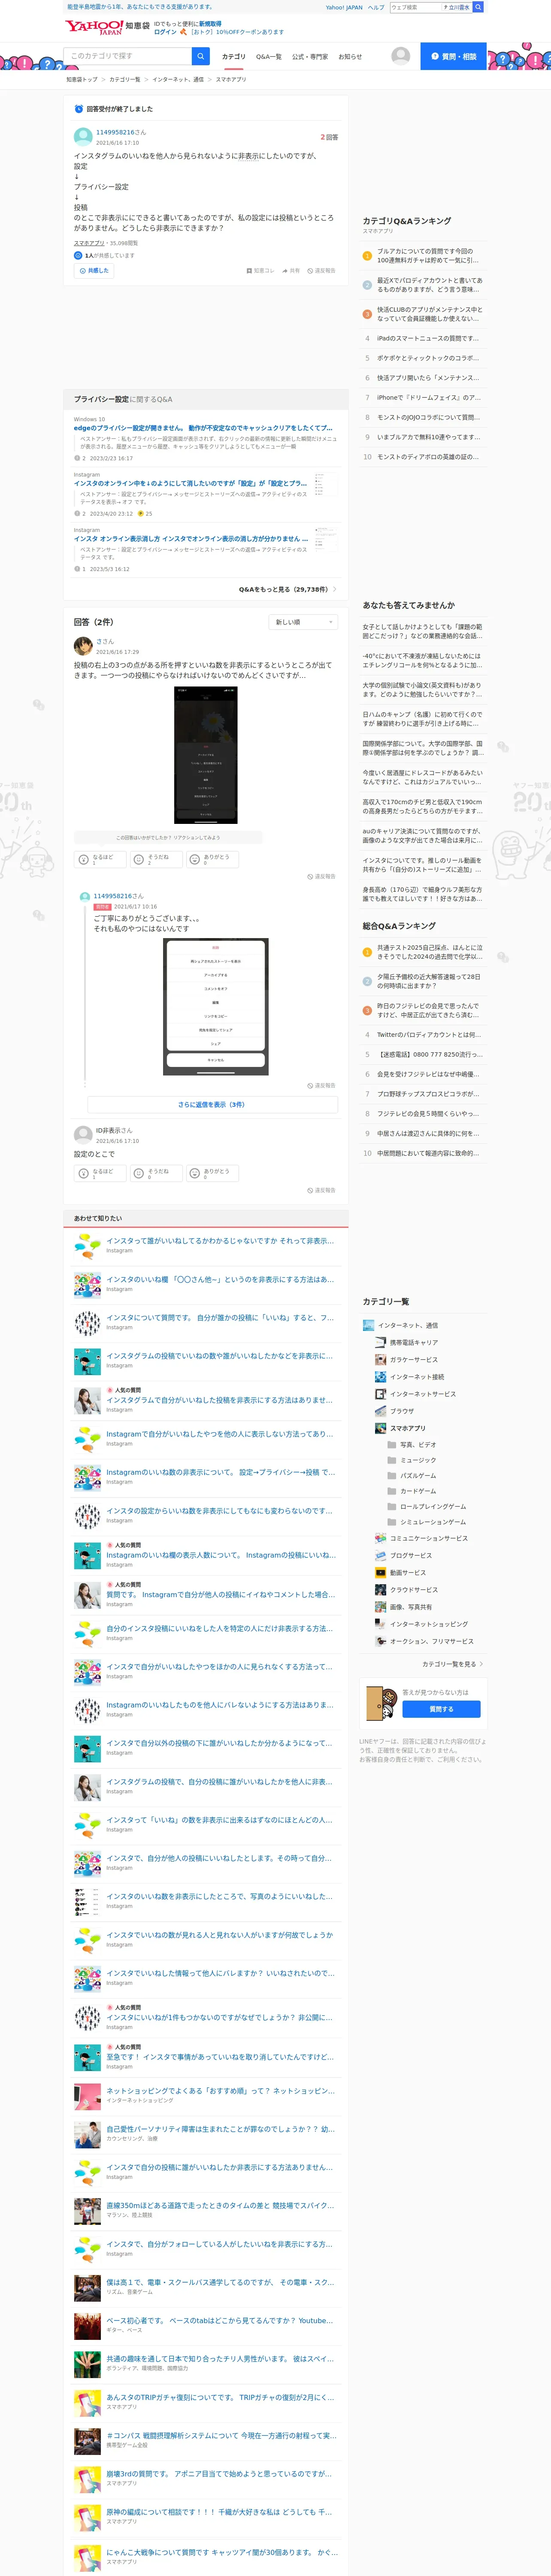Image resolution: width=551 pixels, height=2576 pixels.
Task: Click the 共有 share icon under question
Action: (291, 270)
